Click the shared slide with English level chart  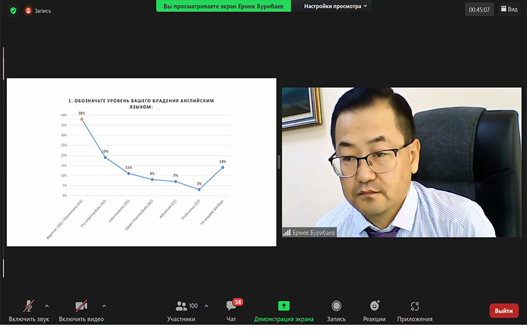pyautogui.click(x=141, y=162)
